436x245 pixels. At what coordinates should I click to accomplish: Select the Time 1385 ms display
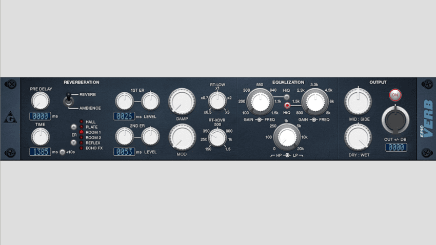click(x=40, y=152)
